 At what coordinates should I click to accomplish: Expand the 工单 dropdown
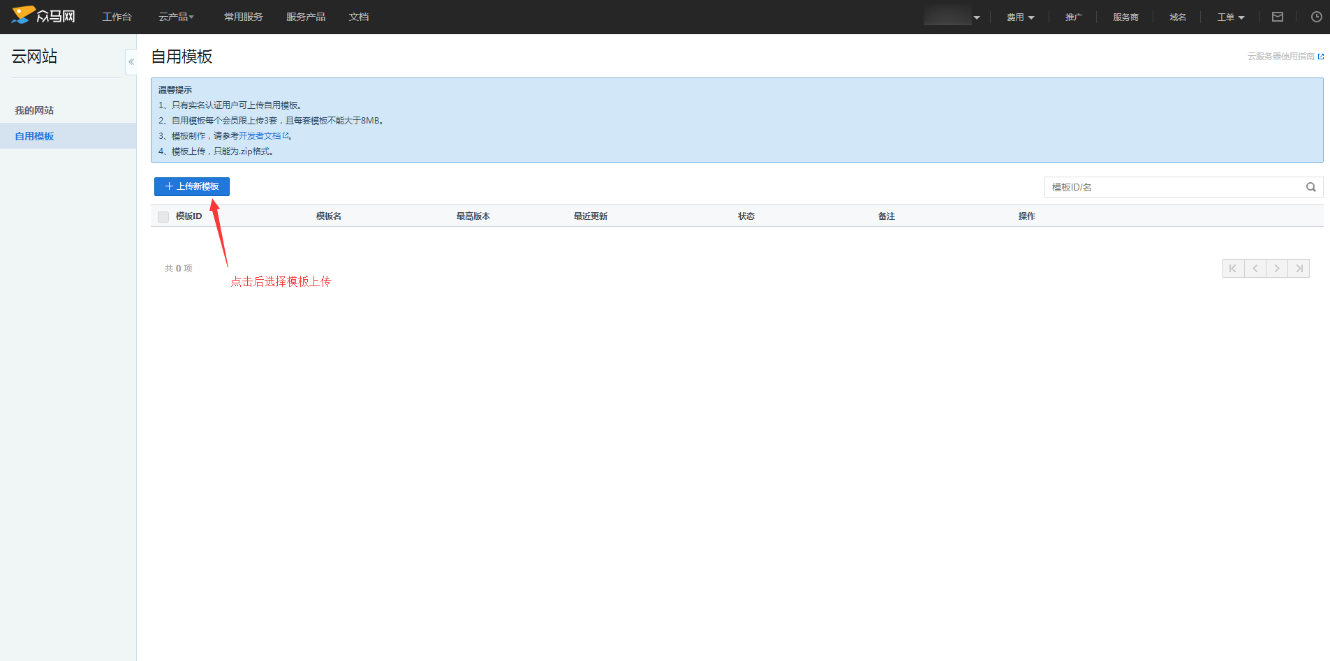coord(1231,17)
